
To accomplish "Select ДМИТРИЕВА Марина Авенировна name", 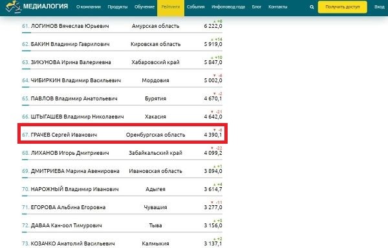I will (75, 171).
